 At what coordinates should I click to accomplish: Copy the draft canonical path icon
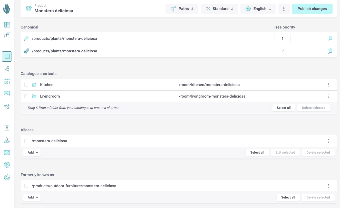[x=330, y=39]
